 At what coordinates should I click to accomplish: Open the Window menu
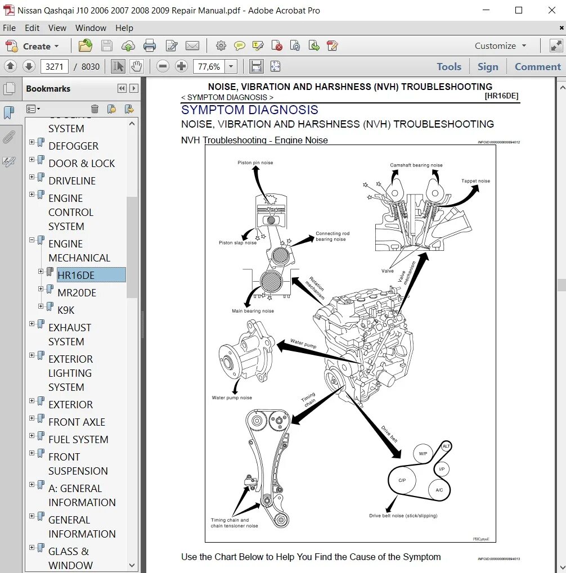click(x=91, y=28)
